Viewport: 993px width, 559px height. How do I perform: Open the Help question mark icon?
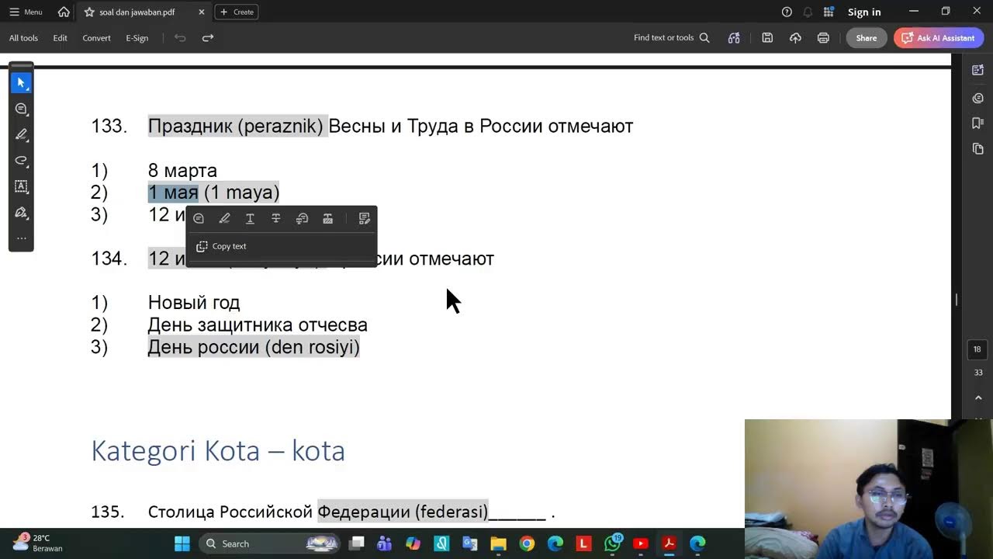point(787,12)
